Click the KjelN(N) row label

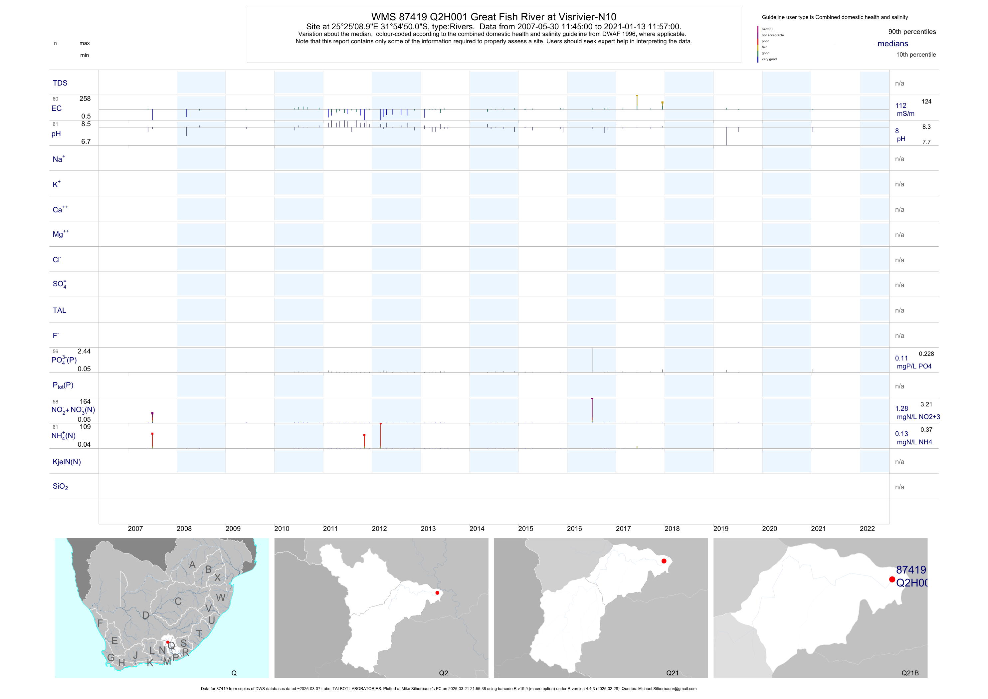pyautogui.click(x=67, y=462)
